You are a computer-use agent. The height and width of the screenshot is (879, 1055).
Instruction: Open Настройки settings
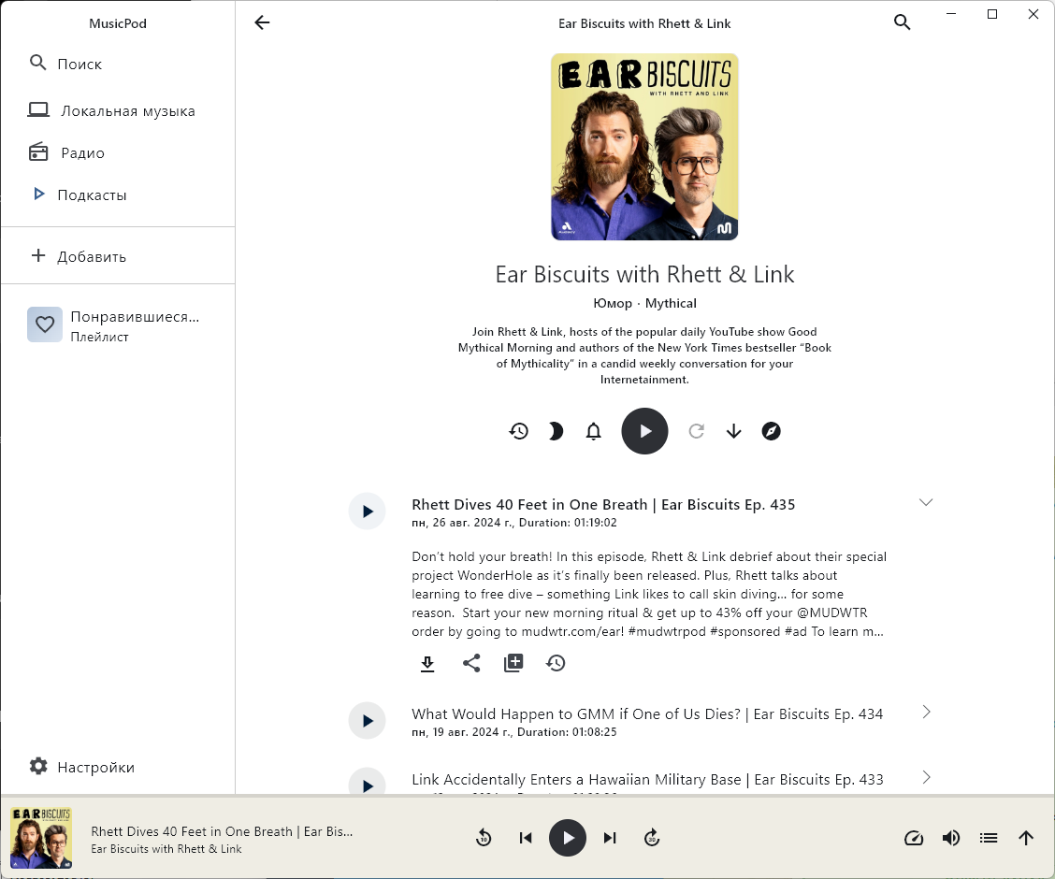(x=118, y=767)
